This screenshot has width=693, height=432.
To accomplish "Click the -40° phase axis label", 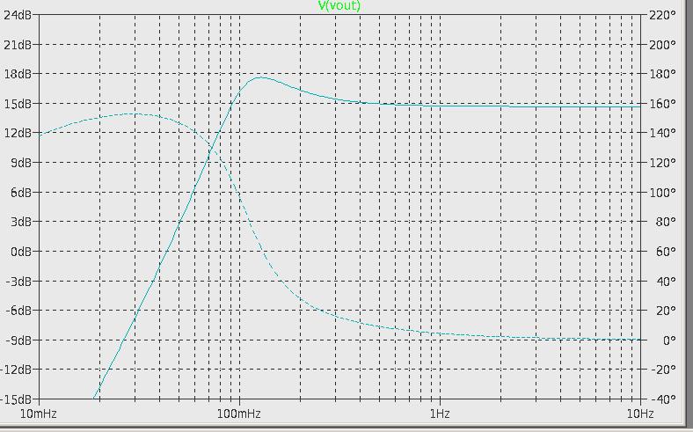I will coord(663,399).
